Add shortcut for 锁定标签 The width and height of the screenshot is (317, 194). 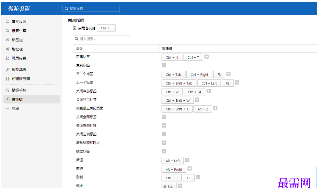point(164,151)
